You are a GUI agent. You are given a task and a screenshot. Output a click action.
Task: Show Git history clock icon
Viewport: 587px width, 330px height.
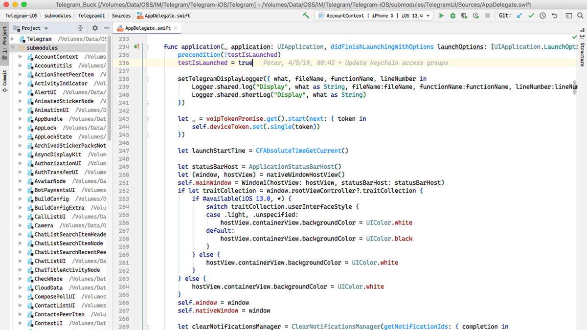tap(542, 16)
